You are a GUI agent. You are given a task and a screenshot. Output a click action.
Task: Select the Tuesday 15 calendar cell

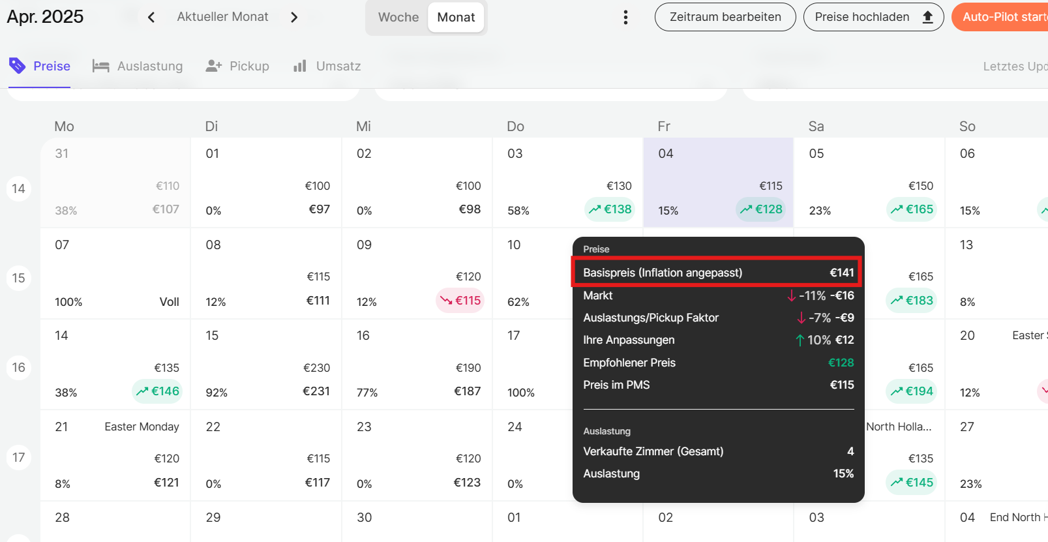pos(266,364)
